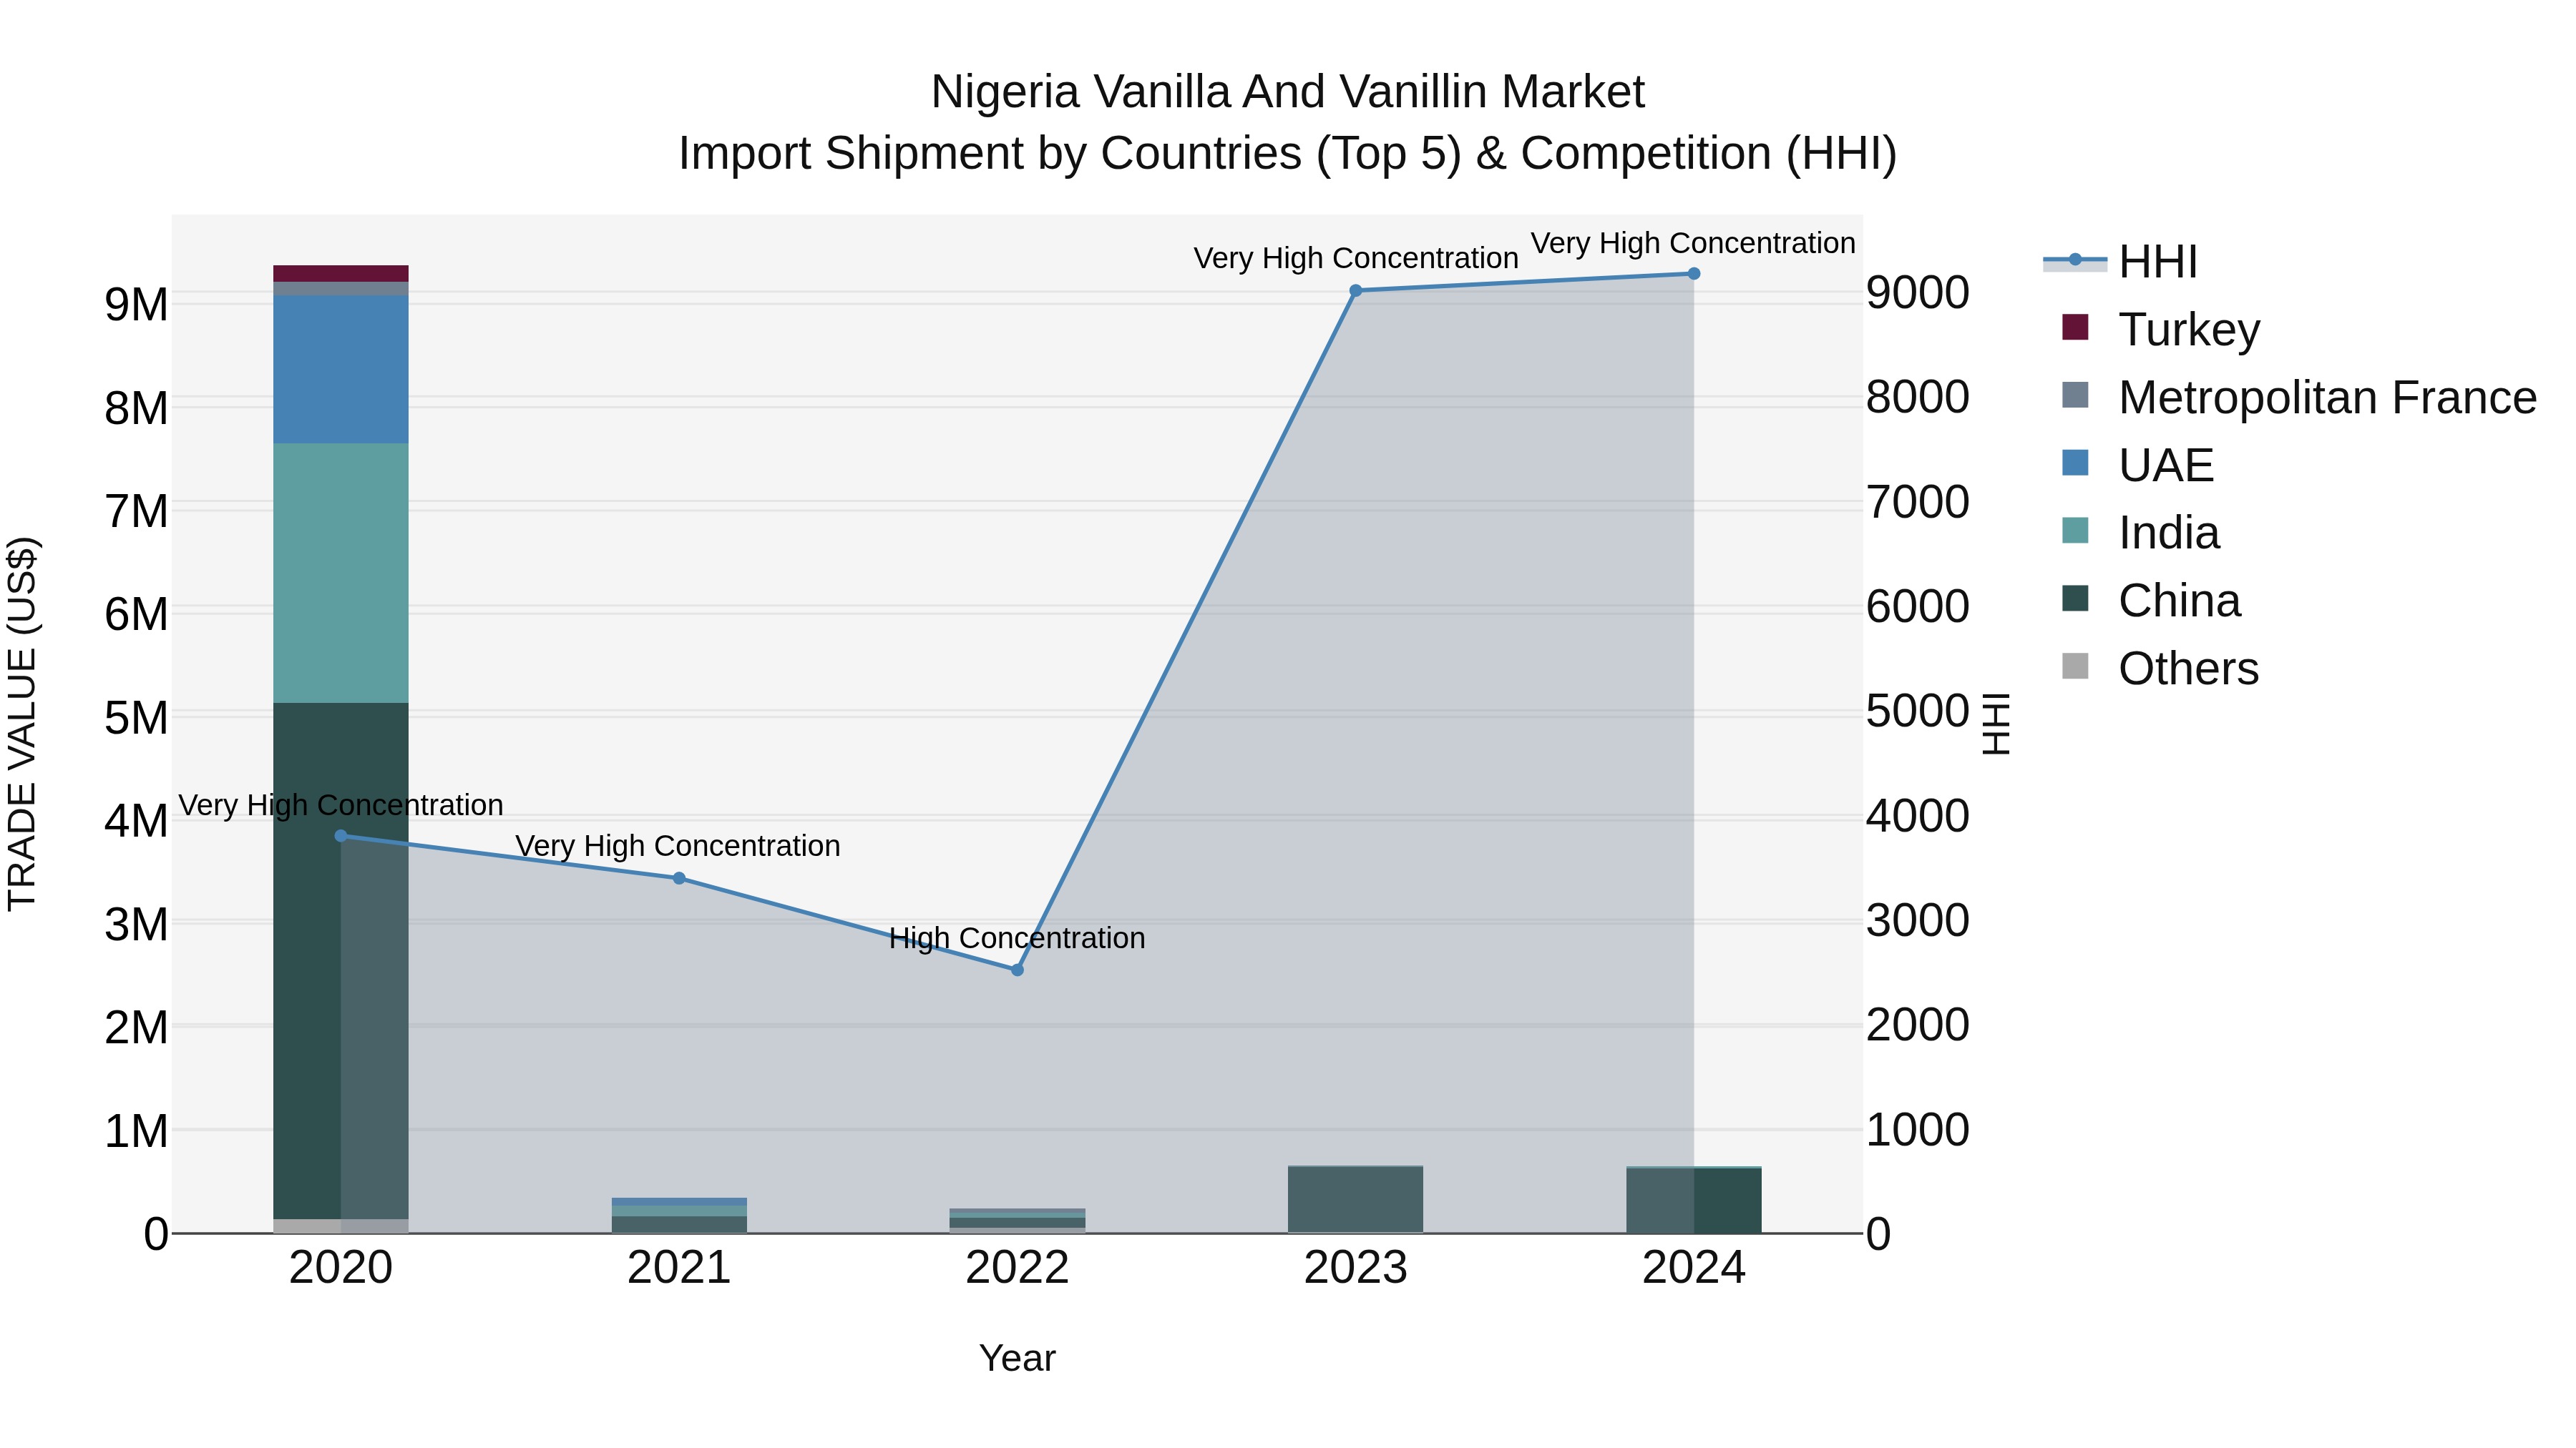Screen dimensions: 2576x1448
Task: Click the UAE segment of 2020 bar
Action: [x=341, y=369]
